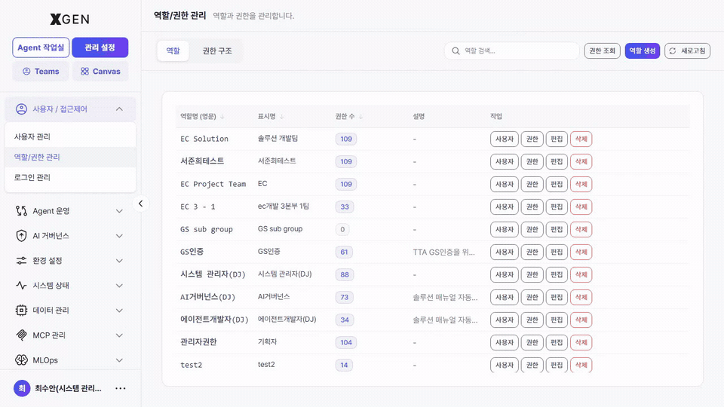Switch to Agent 작업실 mode

click(41, 47)
